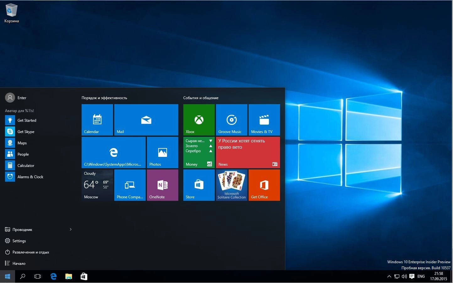Open the Photos tile

(x=163, y=152)
